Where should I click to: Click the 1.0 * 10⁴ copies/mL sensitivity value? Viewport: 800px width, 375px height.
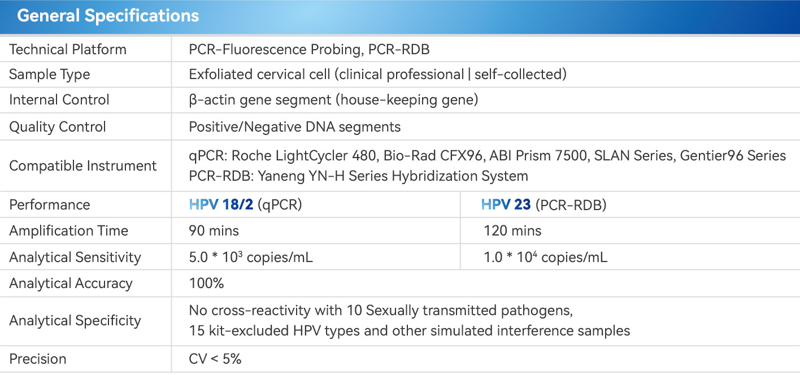point(545,258)
